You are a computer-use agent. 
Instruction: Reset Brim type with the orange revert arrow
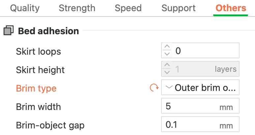coord(154,88)
